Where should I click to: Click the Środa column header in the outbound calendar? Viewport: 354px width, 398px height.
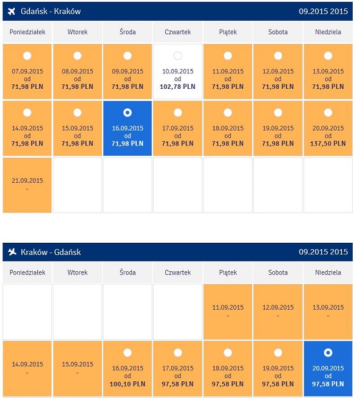pos(127,32)
